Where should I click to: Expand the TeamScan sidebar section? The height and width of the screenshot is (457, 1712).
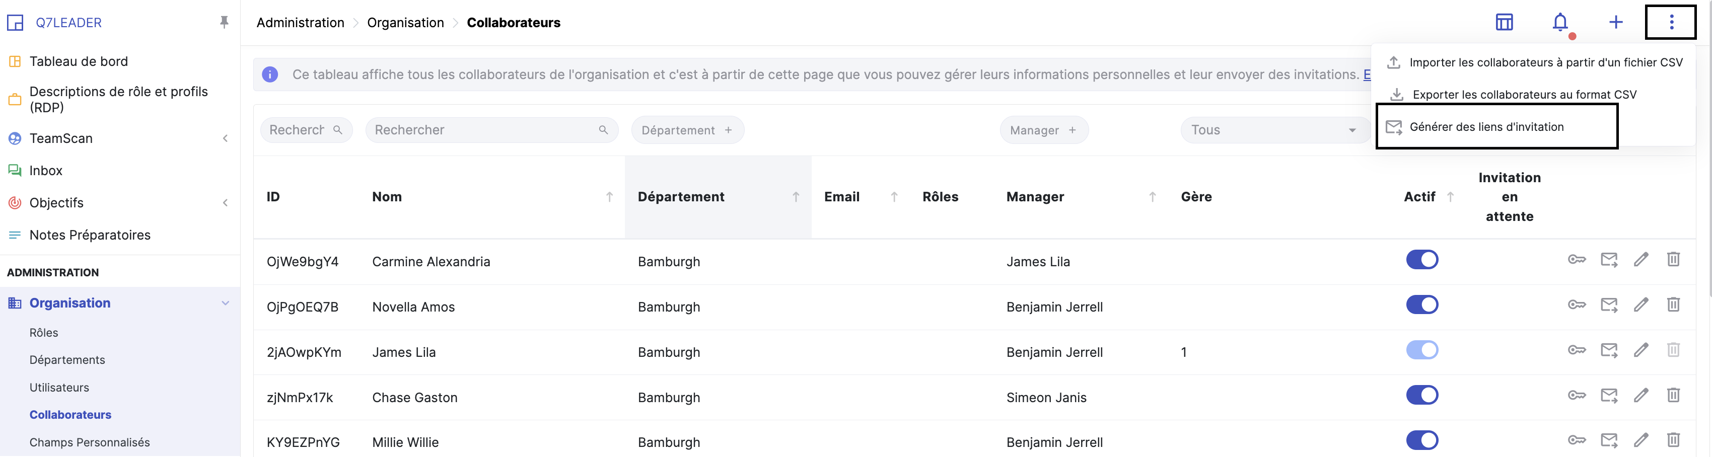[225, 138]
